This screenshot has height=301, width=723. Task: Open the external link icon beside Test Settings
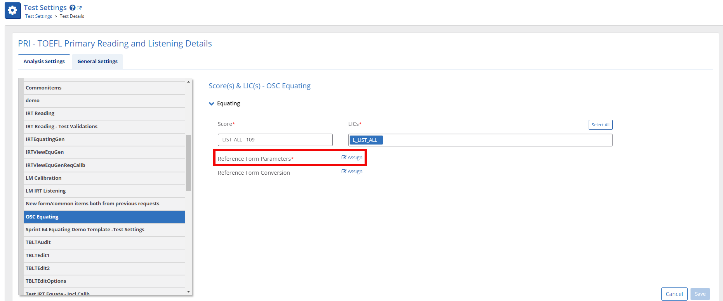click(x=79, y=8)
